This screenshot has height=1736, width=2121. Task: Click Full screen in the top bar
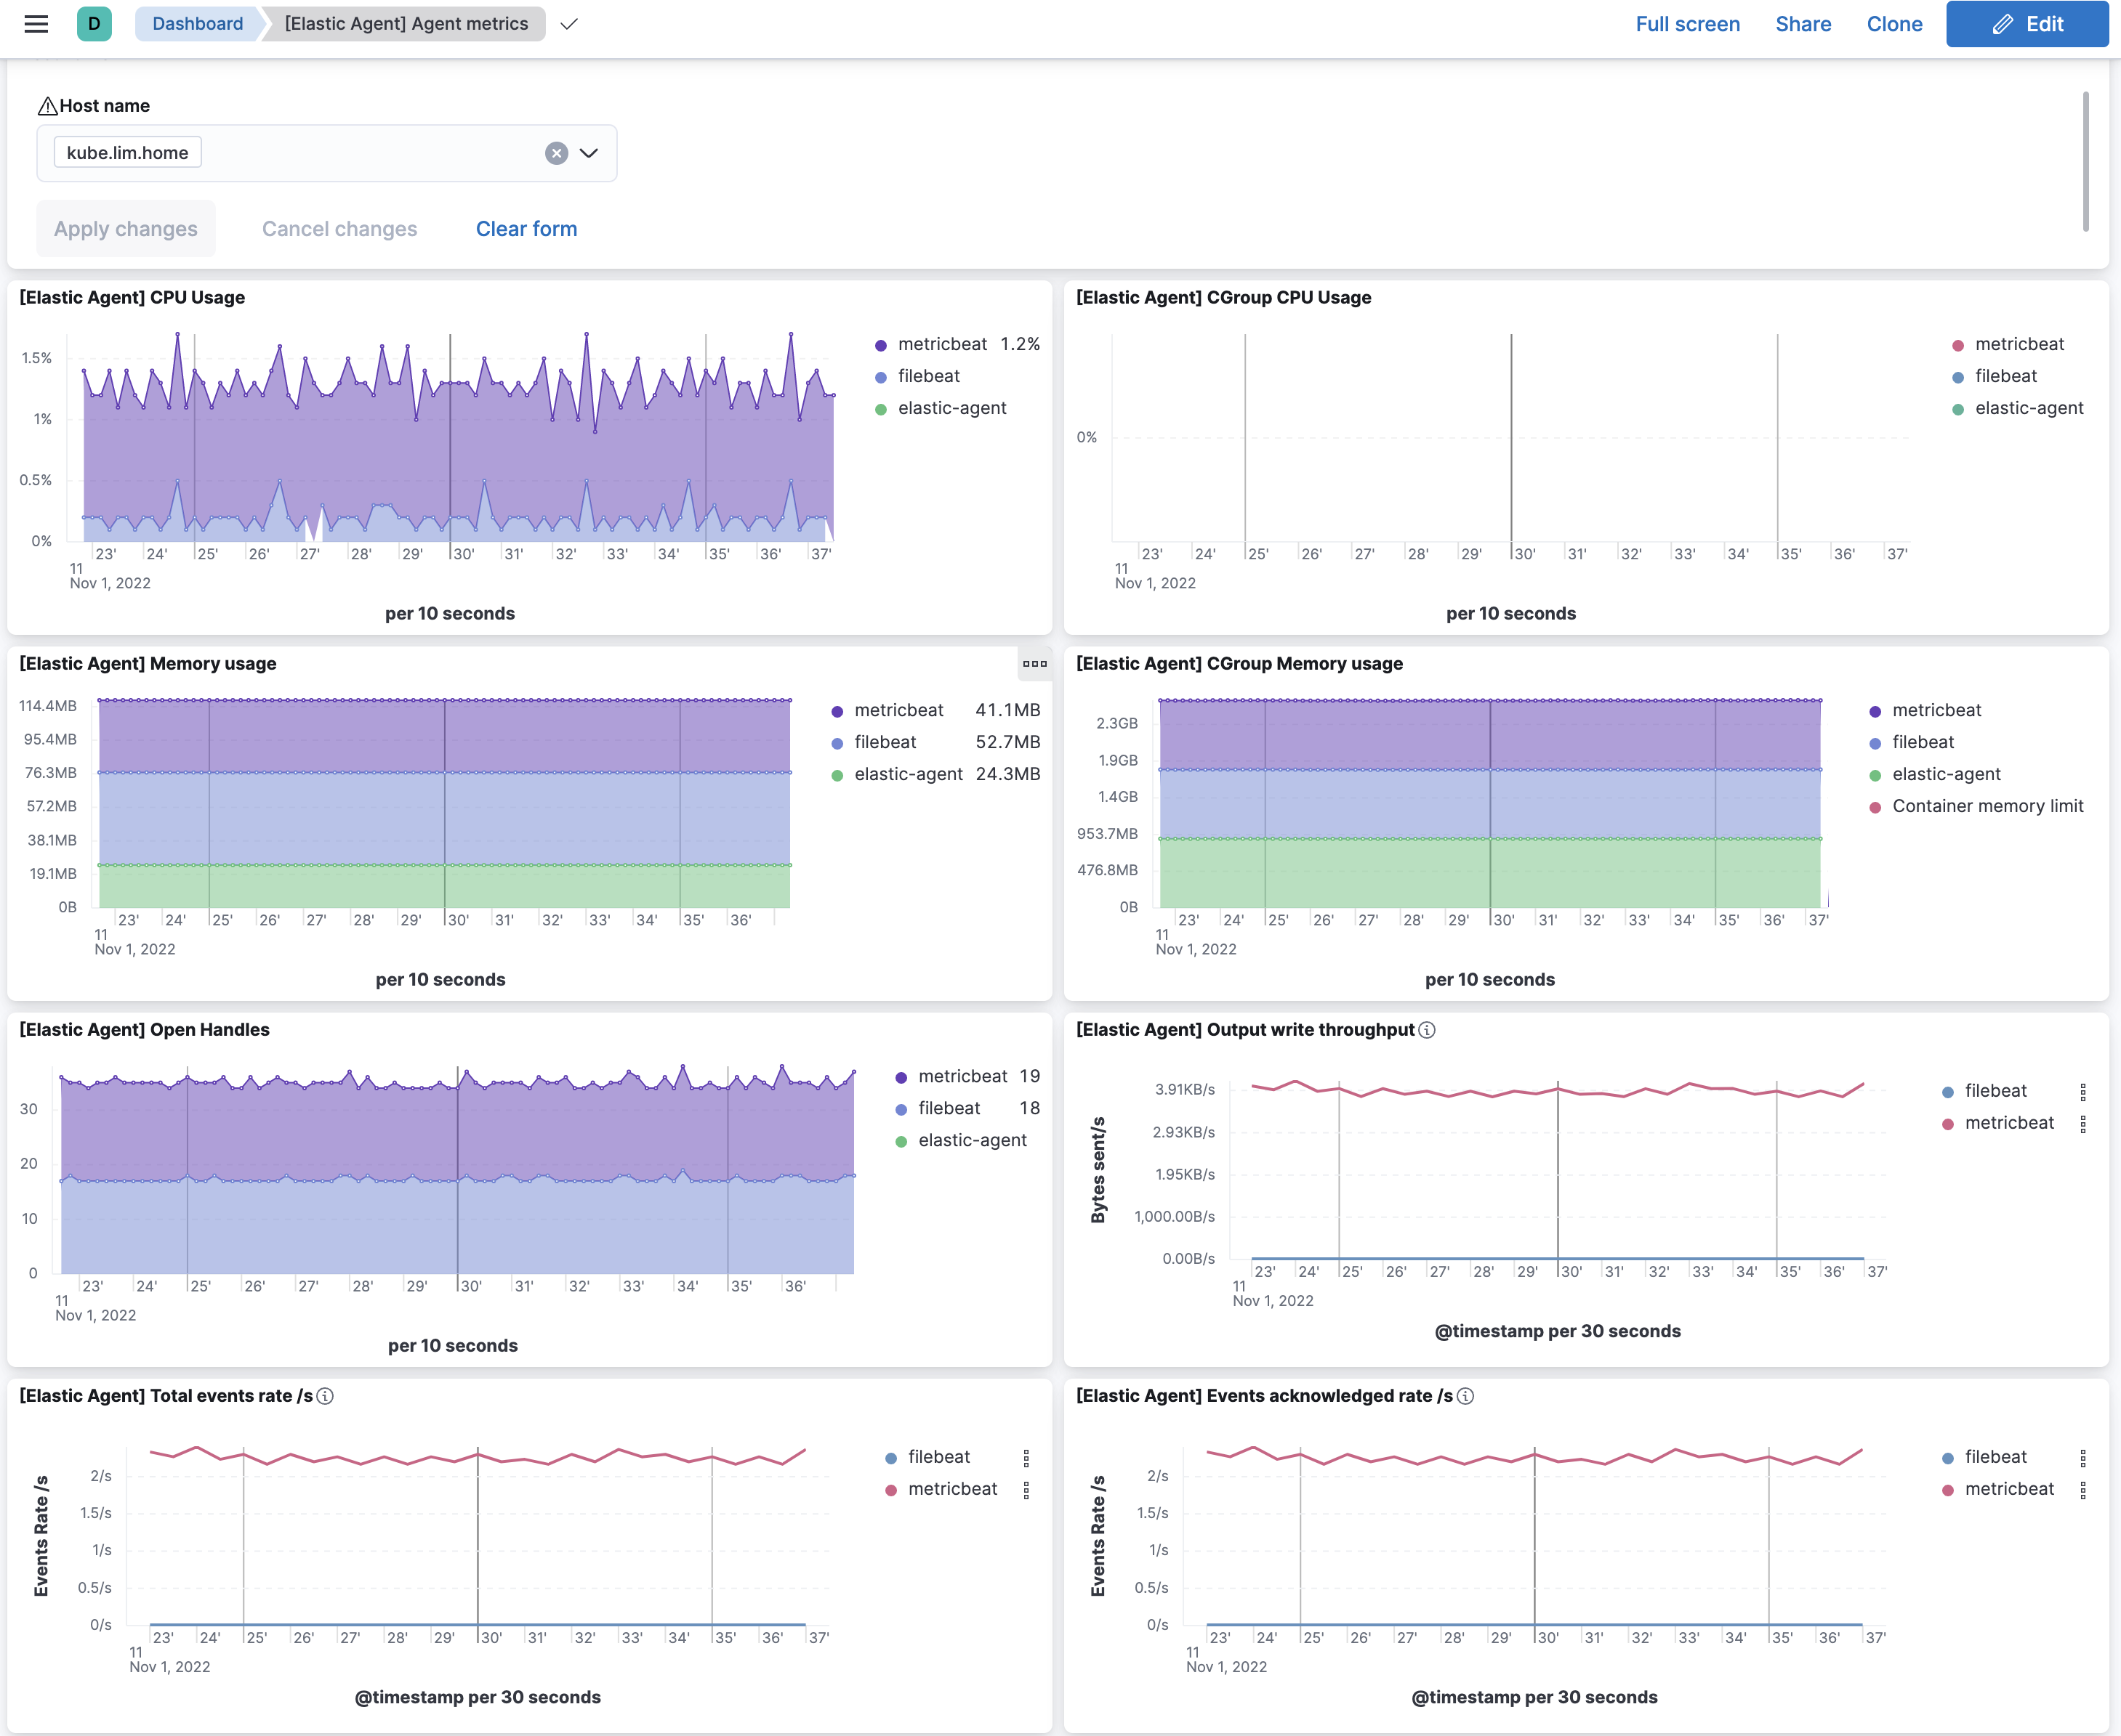click(1687, 24)
